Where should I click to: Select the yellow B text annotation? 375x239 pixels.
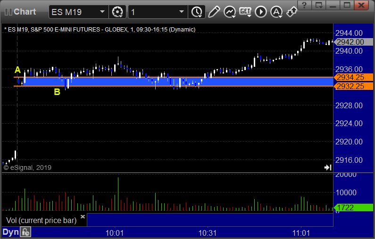pos(57,92)
